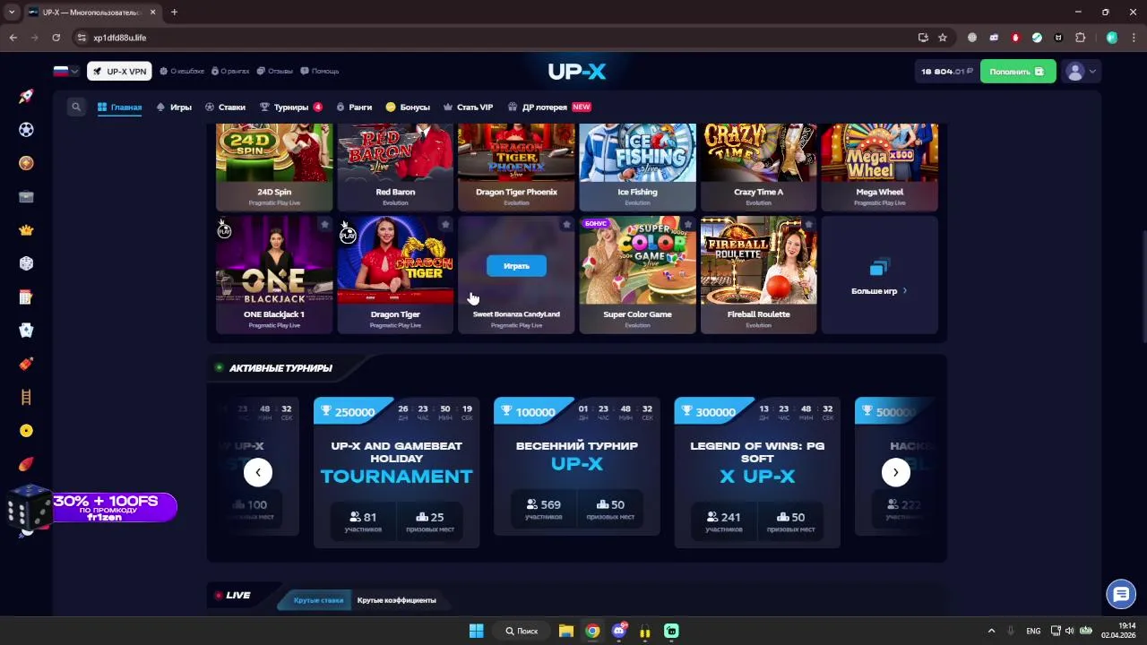Open the Windows Start menu
The height and width of the screenshot is (645, 1147).
click(477, 631)
